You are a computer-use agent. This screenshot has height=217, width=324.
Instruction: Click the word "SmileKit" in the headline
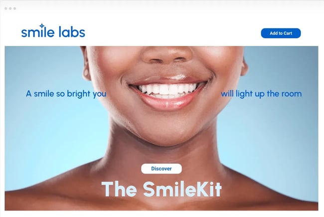(x=182, y=189)
